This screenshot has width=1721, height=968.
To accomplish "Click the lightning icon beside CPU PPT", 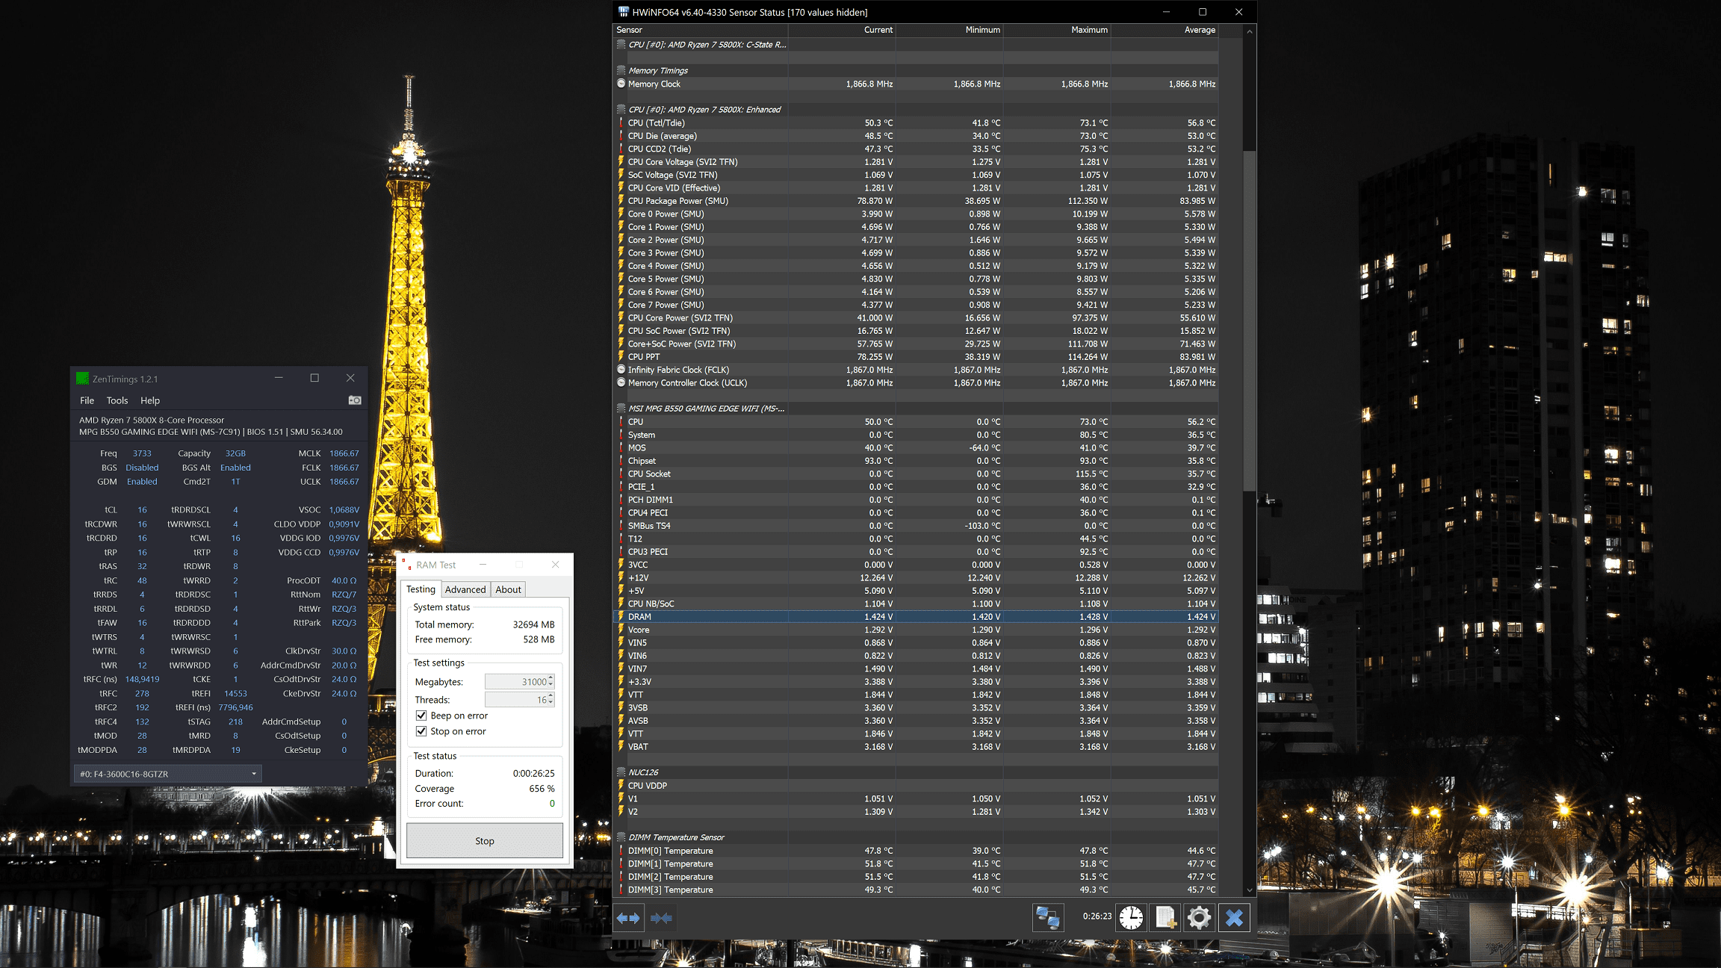I will click(x=621, y=357).
